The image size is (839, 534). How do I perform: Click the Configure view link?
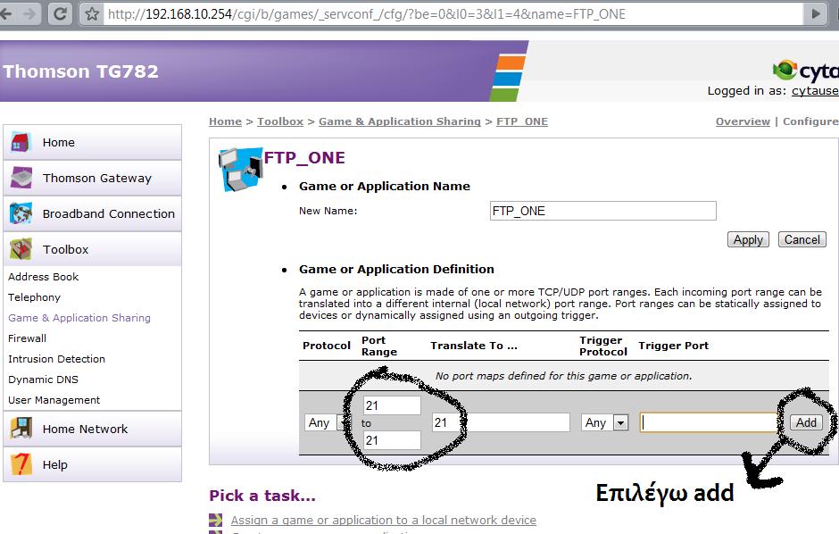click(x=810, y=121)
